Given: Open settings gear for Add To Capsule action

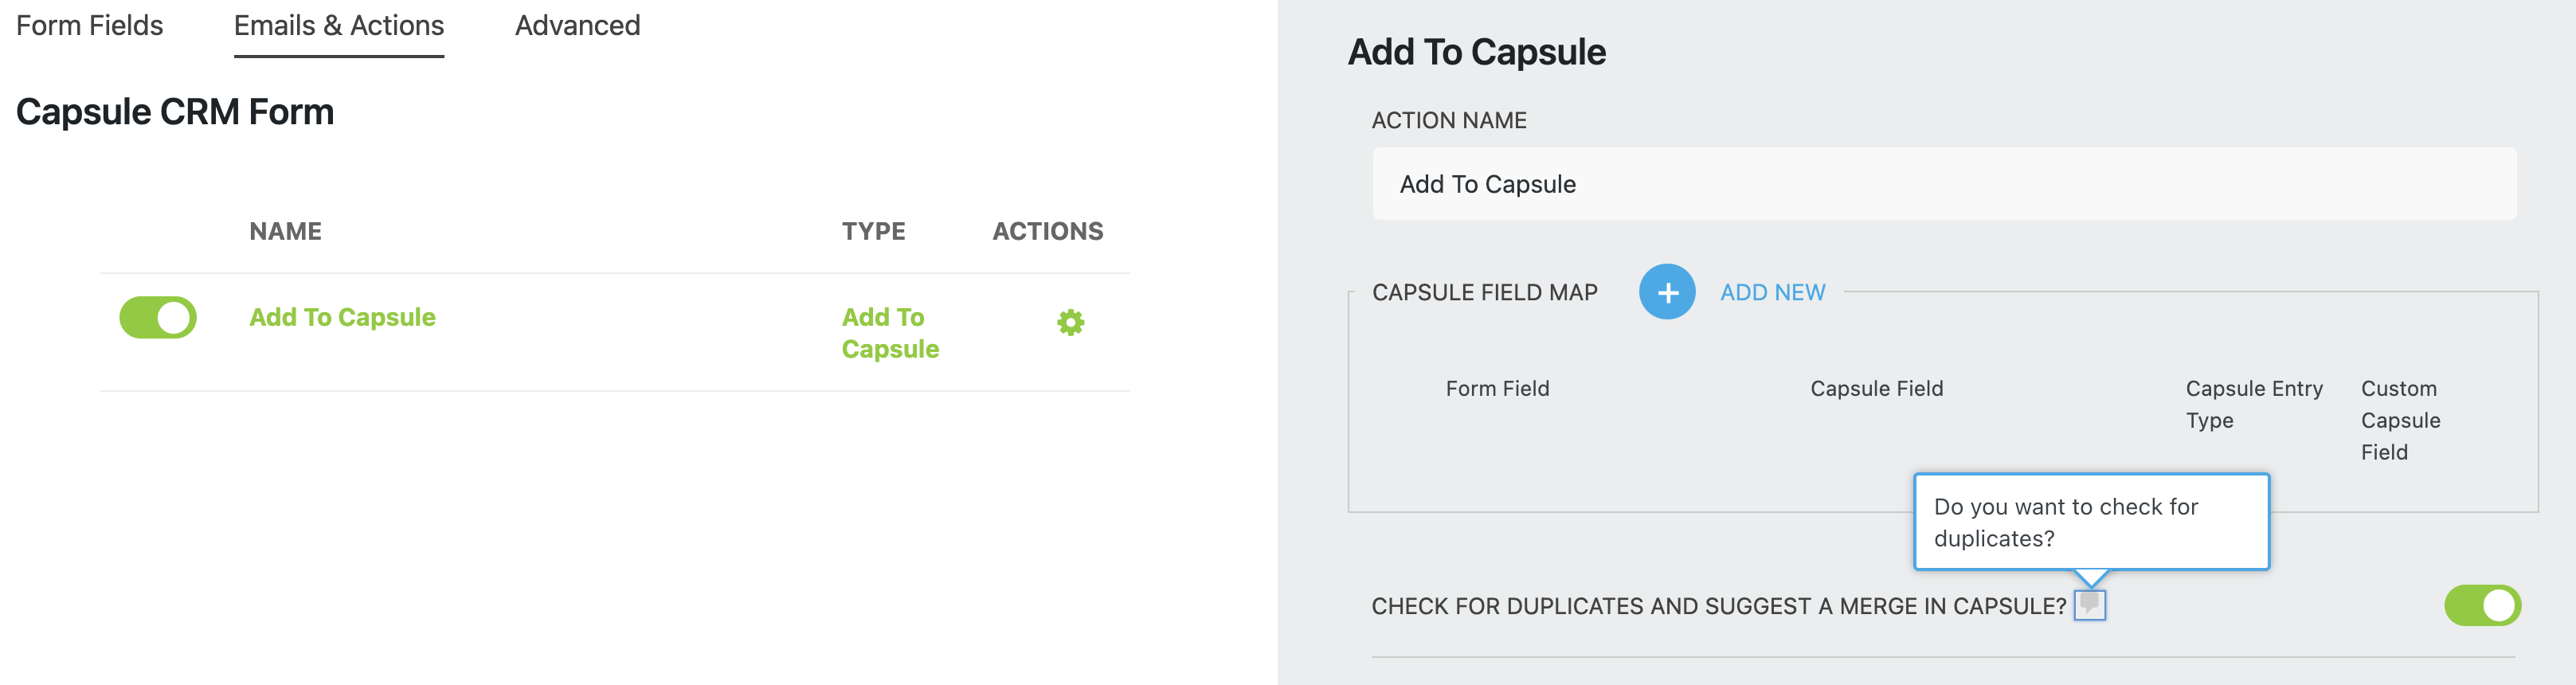Looking at the screenshot, I should point(1070,322).
